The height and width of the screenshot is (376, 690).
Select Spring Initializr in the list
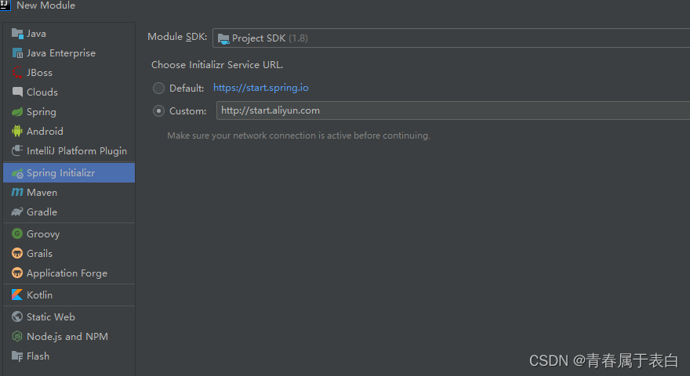69,173
